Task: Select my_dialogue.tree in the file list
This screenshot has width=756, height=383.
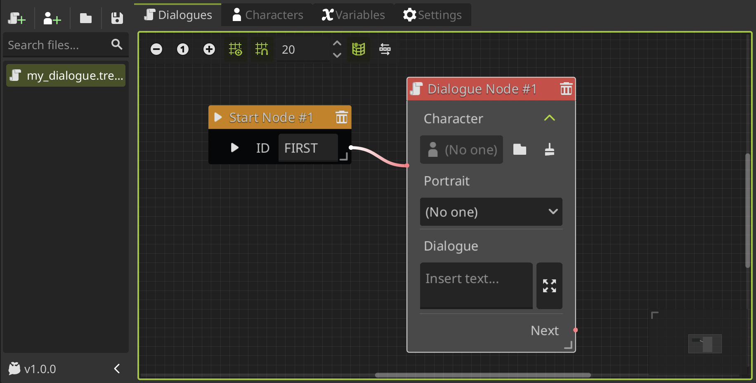Action: pyautogui.click(x=66, y=75)
